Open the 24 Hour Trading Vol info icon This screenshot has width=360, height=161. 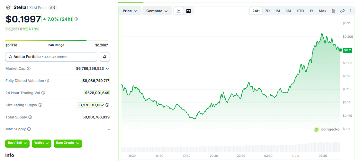[x=43, y=93]
